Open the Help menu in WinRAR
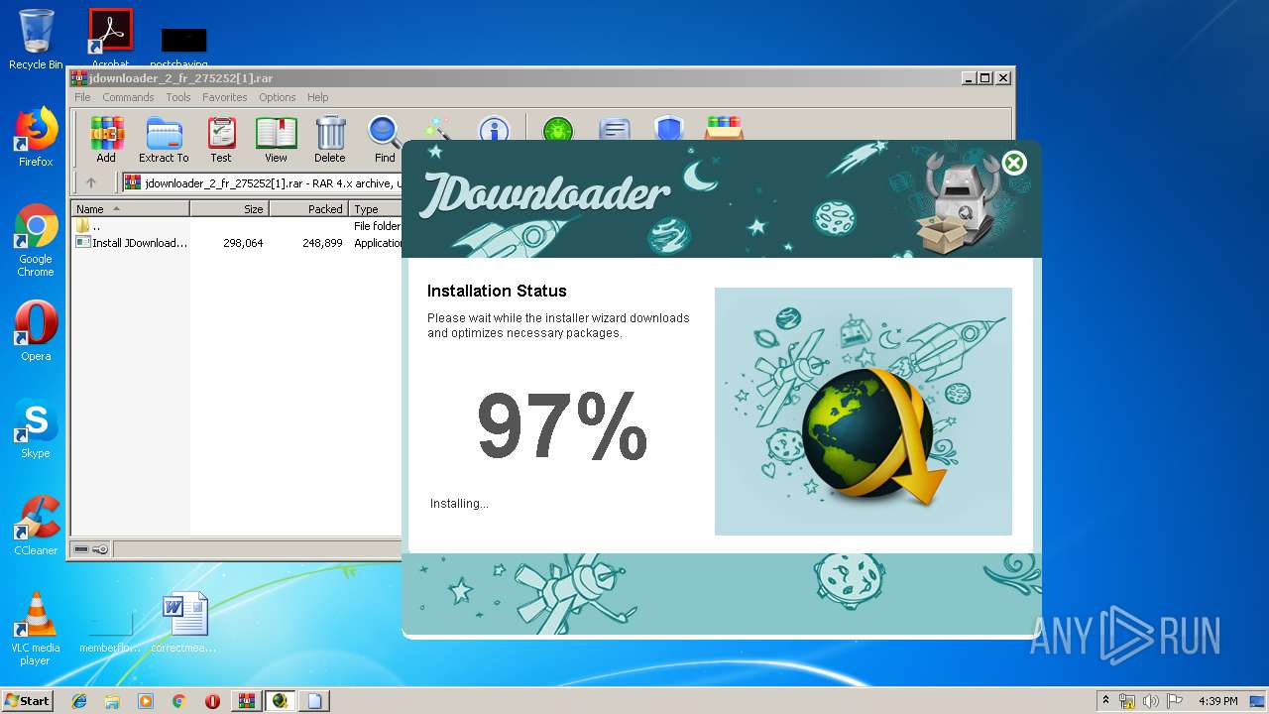Viewport: 1269px width, 714px height. click(317, 97)
